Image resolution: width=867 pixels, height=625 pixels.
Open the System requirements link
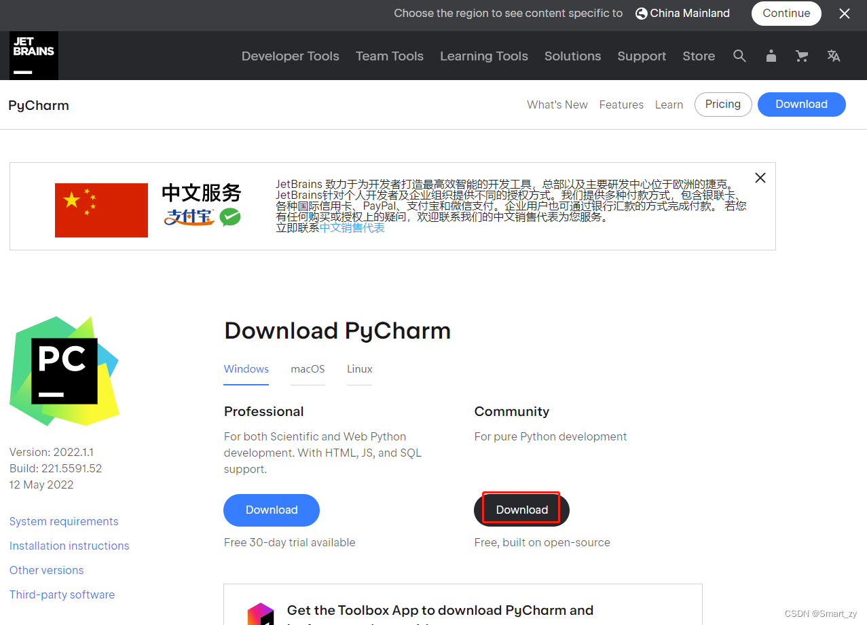tap(63, 521)
